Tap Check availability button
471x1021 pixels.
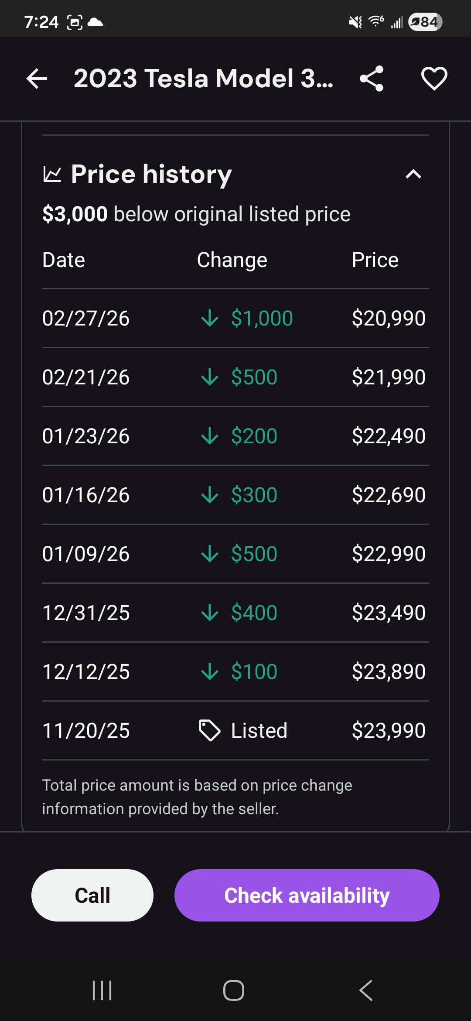click(x=307, y=895)
